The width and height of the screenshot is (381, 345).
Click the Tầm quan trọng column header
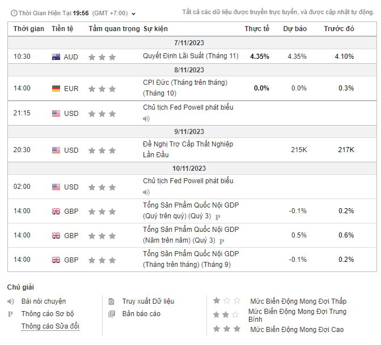(114, 28)
